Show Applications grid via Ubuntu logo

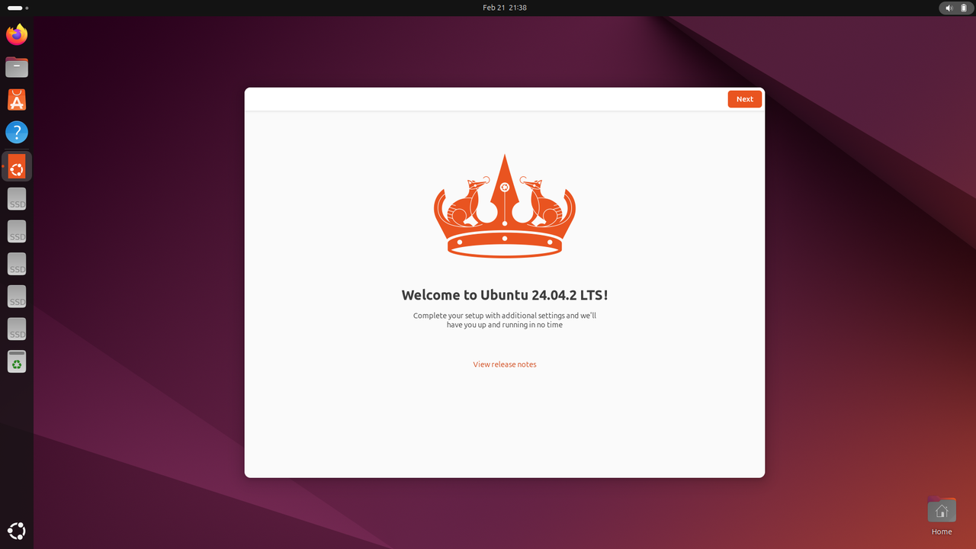point(17,531)
